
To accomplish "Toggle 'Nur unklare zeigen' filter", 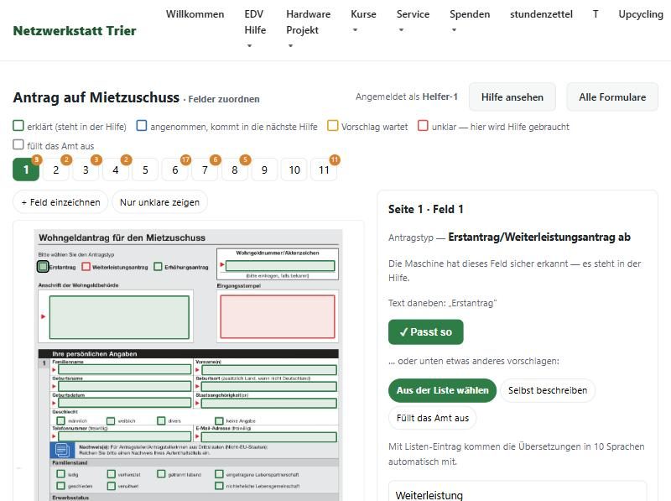I will [x=159, y=202].
